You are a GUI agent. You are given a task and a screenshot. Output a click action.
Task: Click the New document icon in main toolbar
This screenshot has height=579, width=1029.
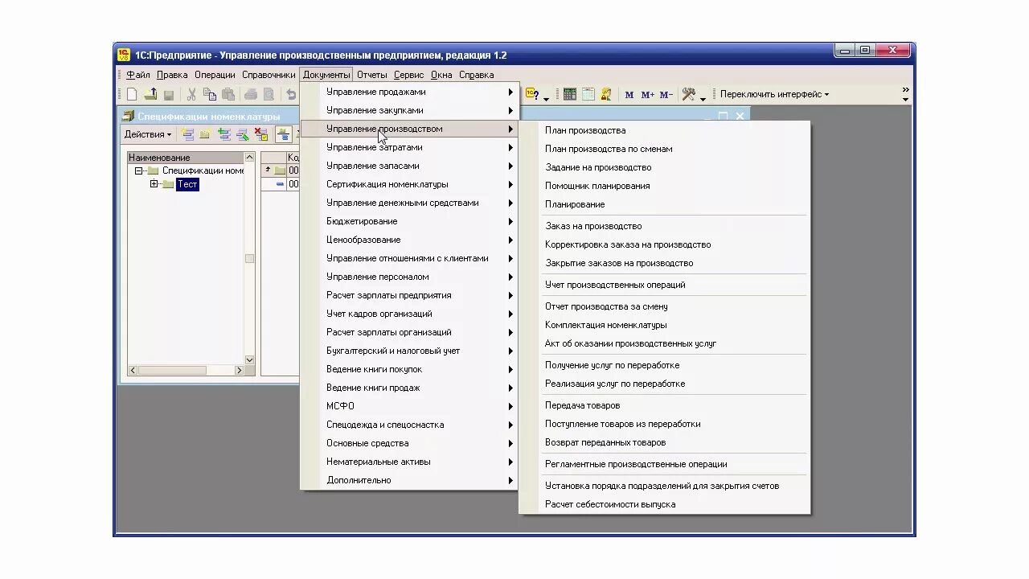[x=132, y=94]
